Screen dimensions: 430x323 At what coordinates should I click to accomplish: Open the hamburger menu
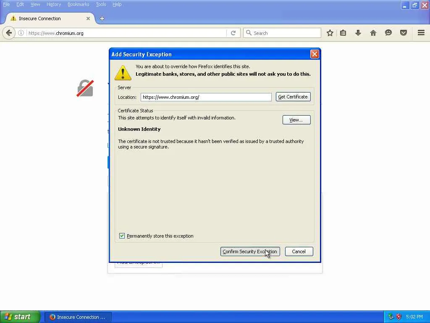click(421, 33)
